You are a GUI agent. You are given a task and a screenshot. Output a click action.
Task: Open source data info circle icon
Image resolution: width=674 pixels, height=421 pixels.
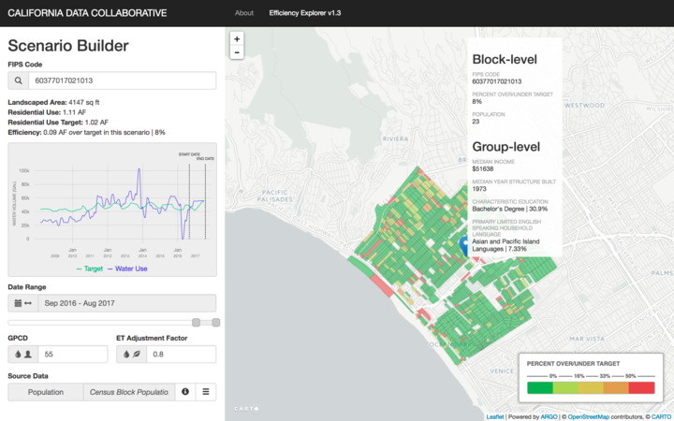(x=185, y=392)
